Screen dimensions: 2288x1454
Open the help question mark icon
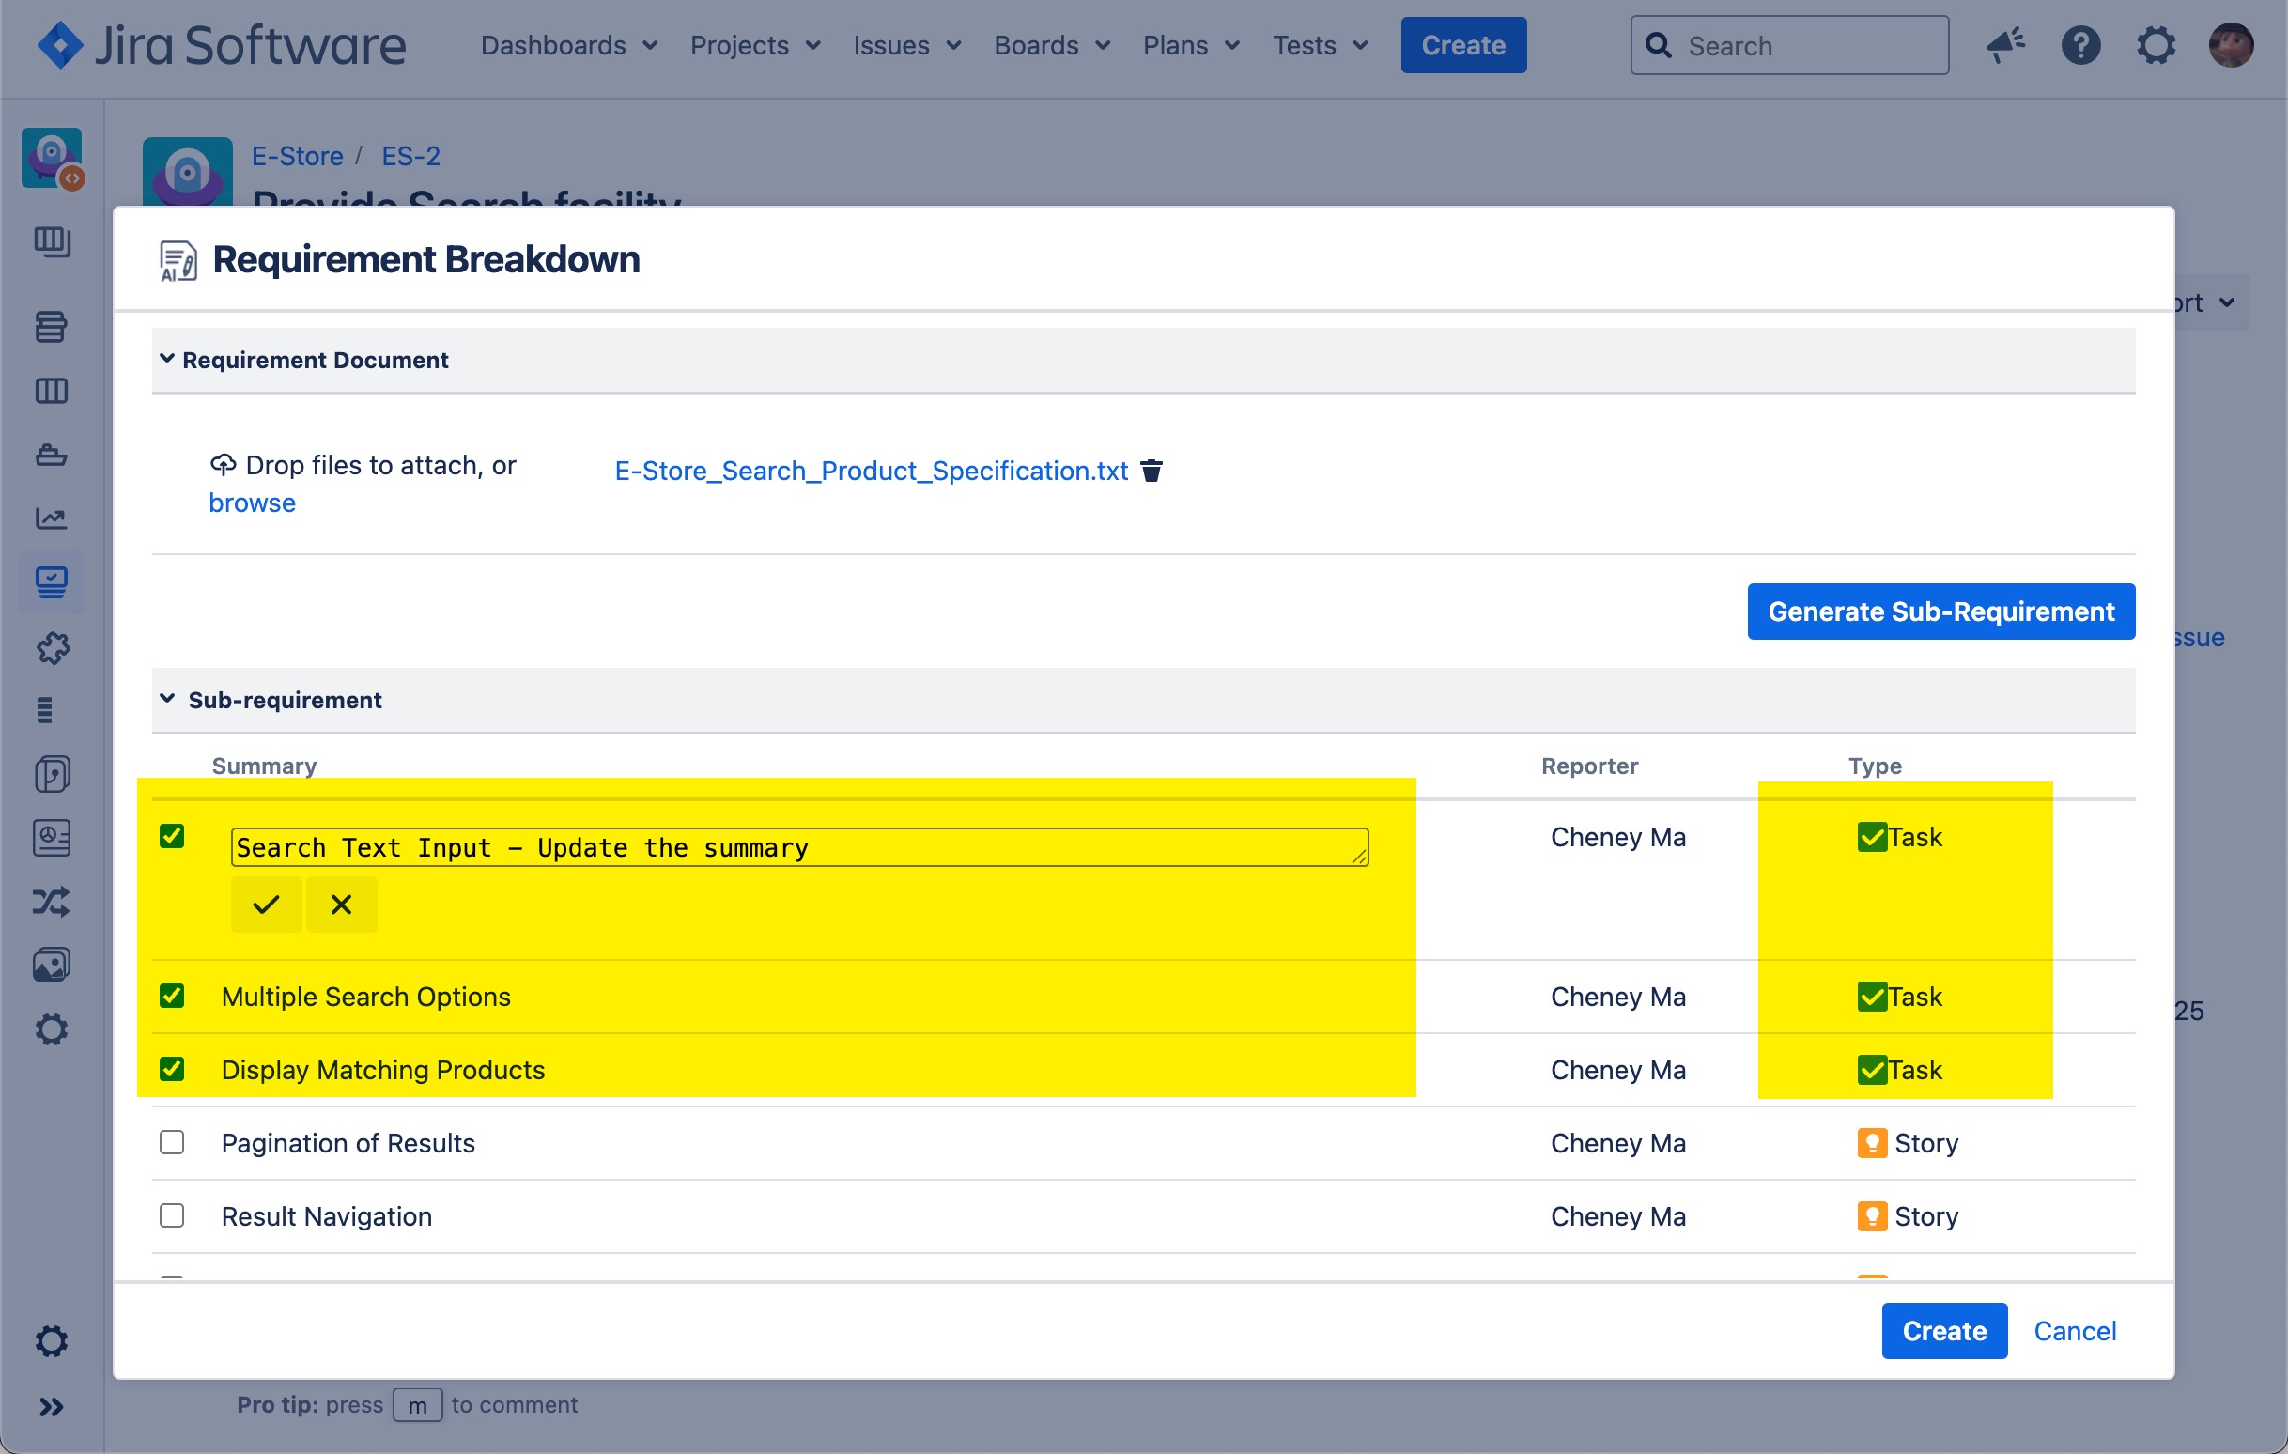[2079, 46]
